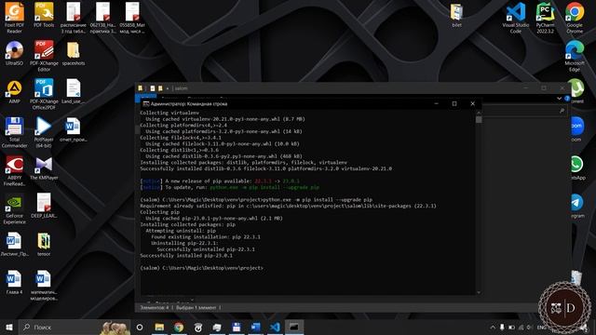Maximize the Command Prompt window
This screenshot has width=596, height=335.
coord(454,103)
